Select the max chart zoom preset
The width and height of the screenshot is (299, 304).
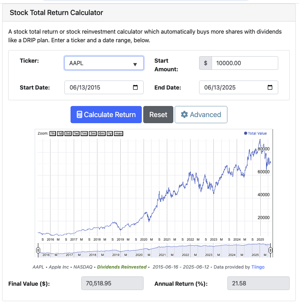(x=119, y=133)
